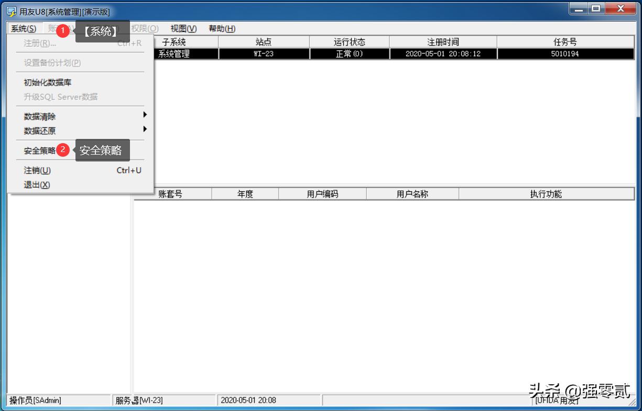The width and height of the screenshot is (642, 411).
Task: Open the 安全策略 menu item
Action: click(x=40, y=150)
